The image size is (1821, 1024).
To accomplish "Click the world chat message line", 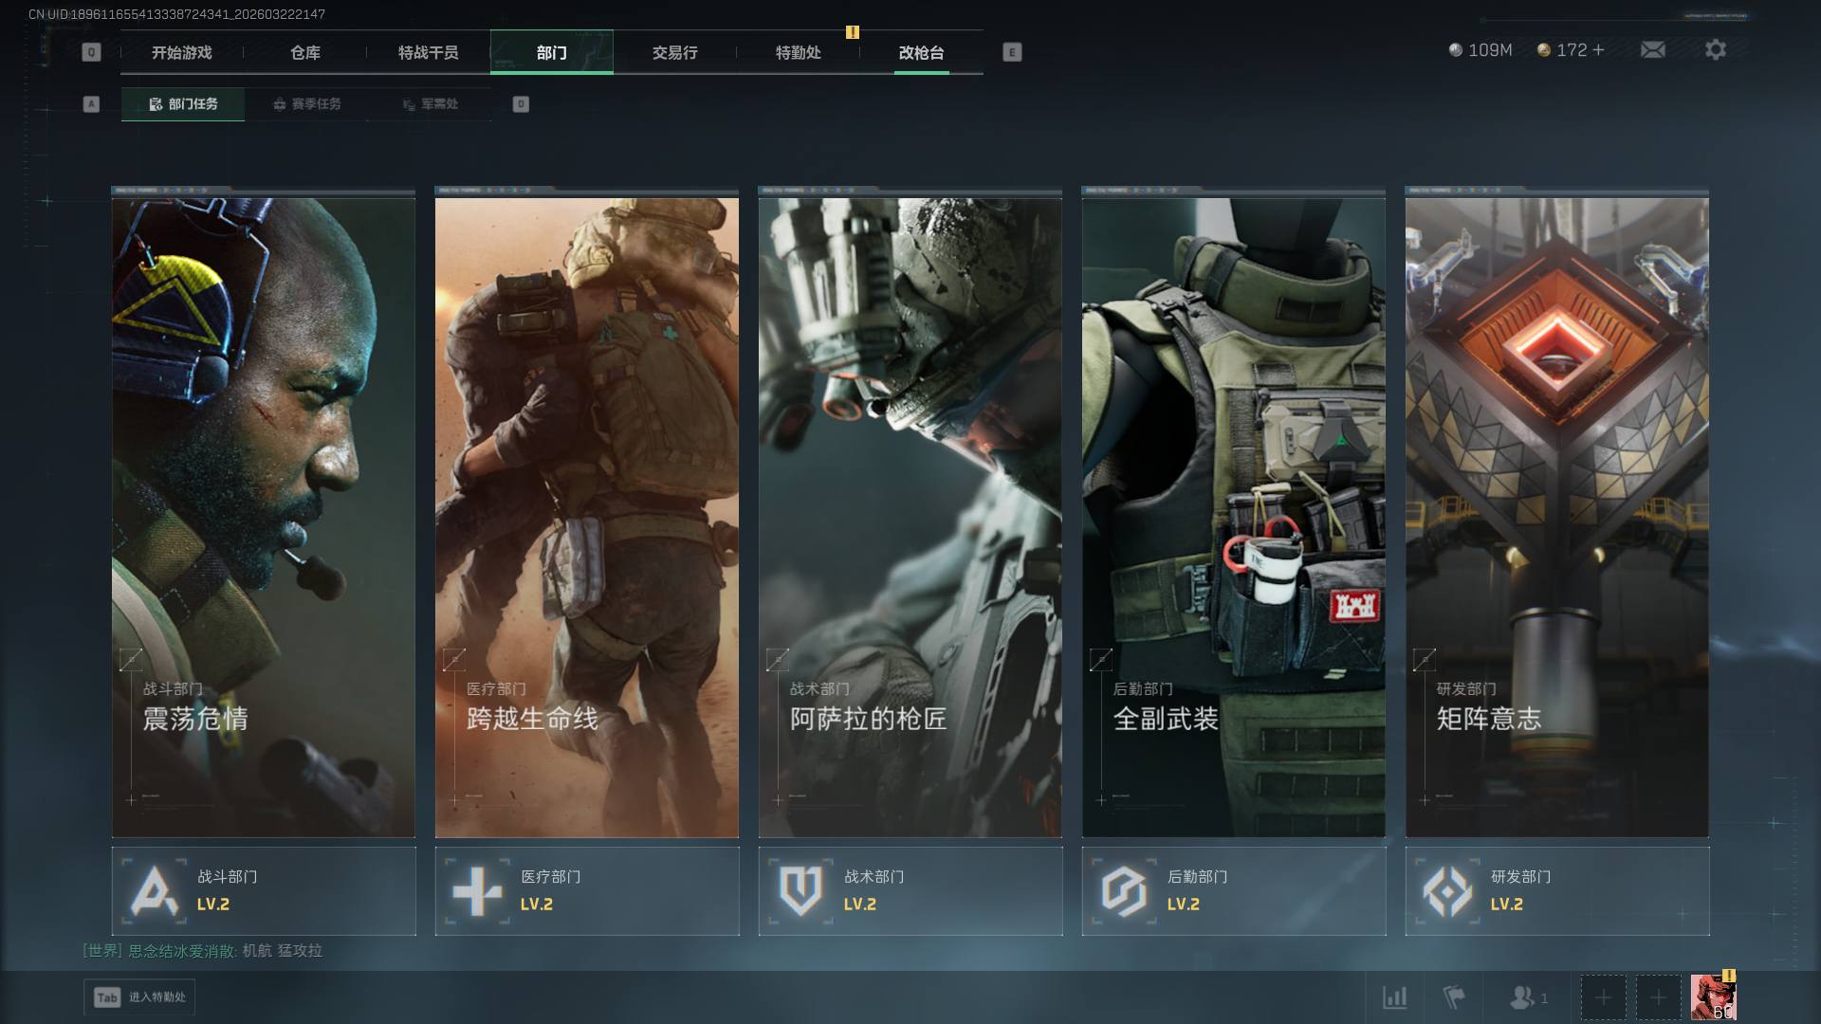I will click(x=203, y=950).
